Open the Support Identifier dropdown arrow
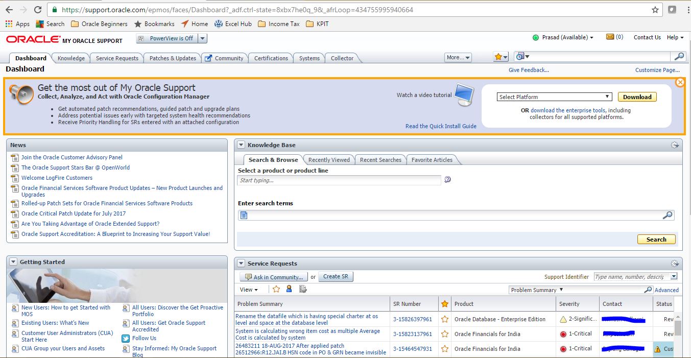Image resolution: width=691 pixels, height=358 pixels. coord(674,276)
